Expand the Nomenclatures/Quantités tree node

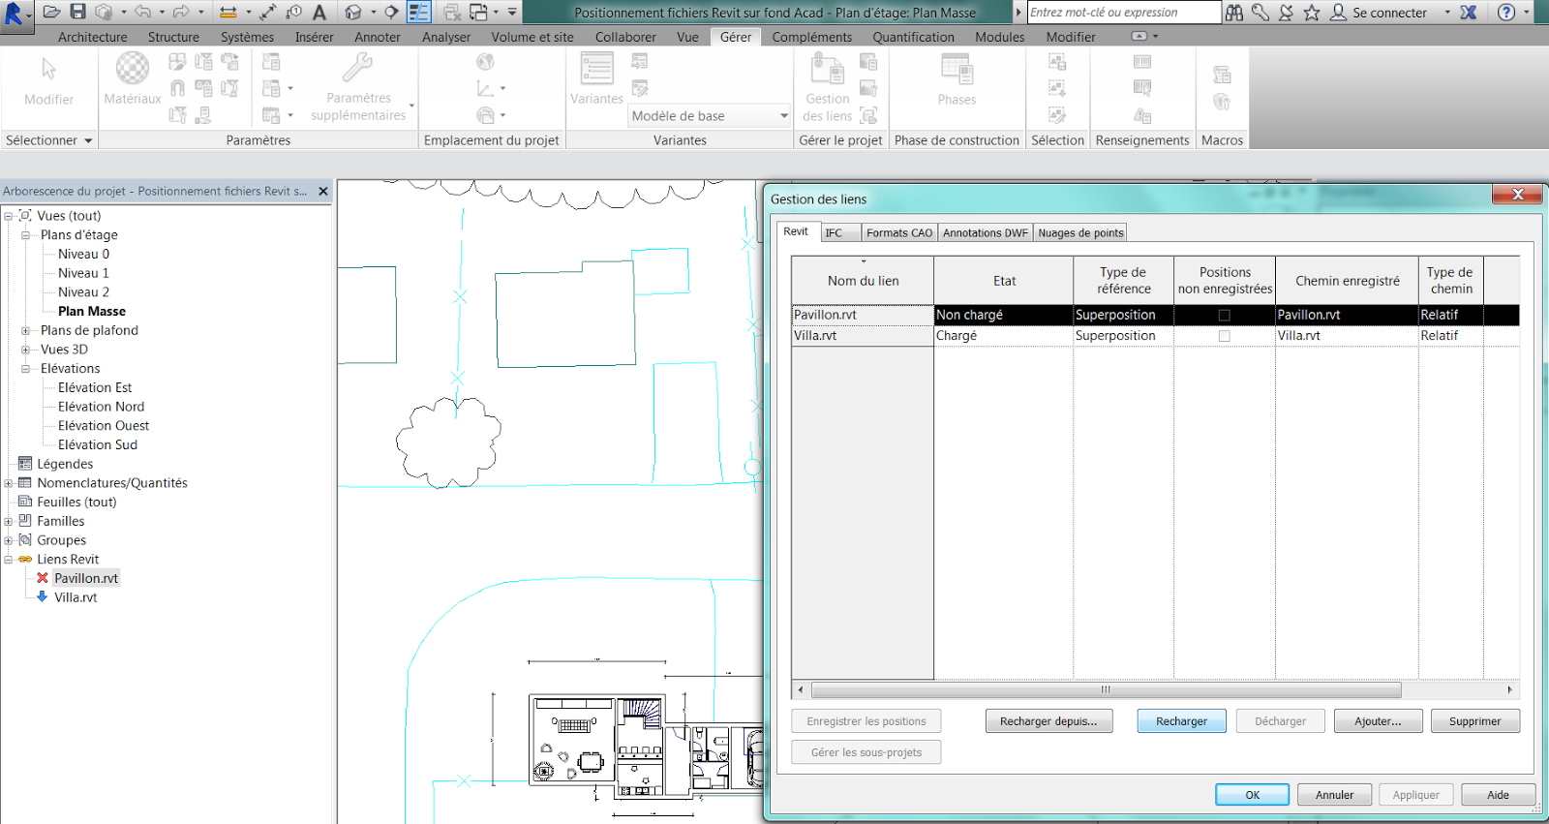[9, 483]
